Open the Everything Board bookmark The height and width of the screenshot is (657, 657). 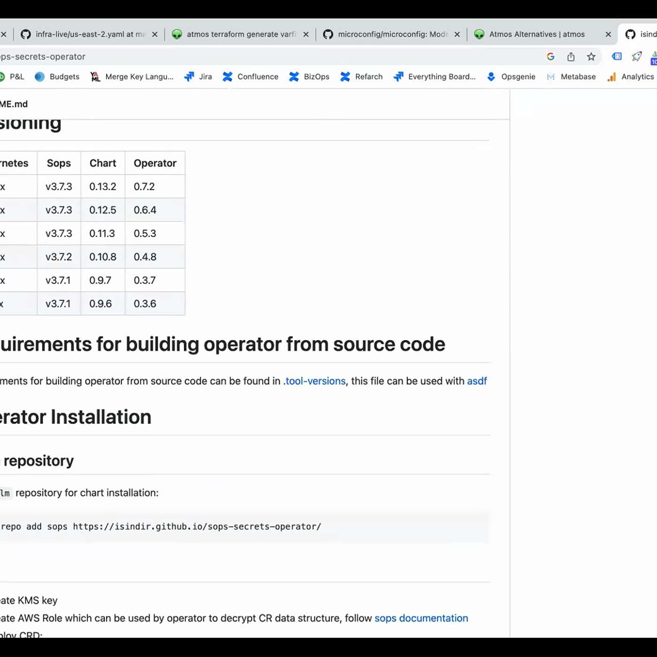[435, 76]
